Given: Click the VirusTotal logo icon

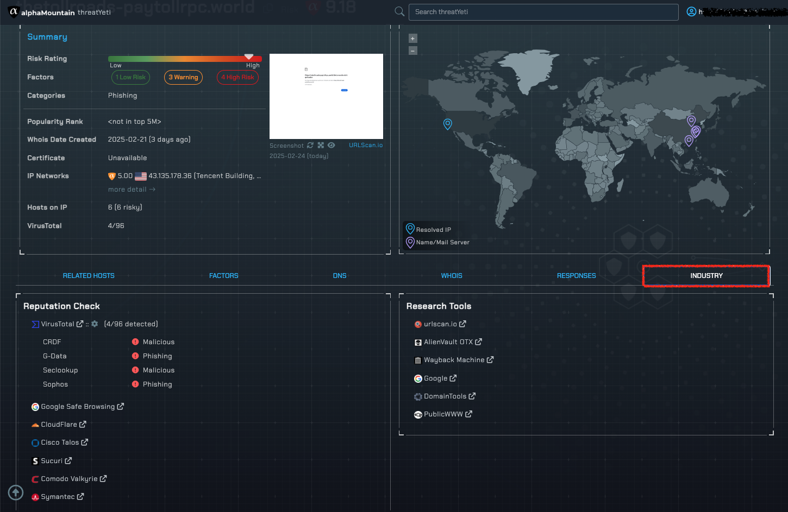Looking at the screenshot, I should click(35, 324).
